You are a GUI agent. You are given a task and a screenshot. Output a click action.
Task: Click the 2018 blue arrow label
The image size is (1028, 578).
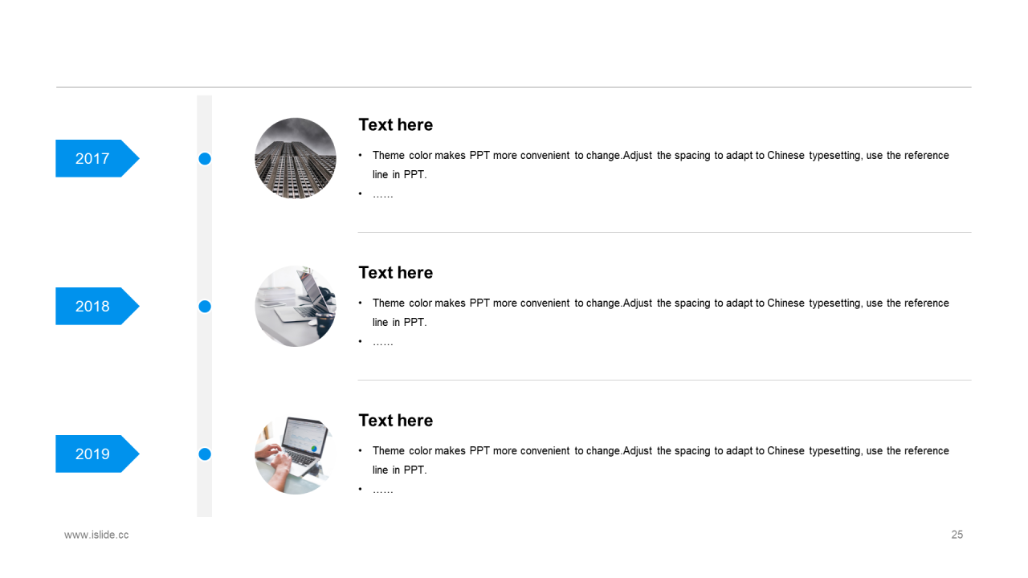(97, 306)
